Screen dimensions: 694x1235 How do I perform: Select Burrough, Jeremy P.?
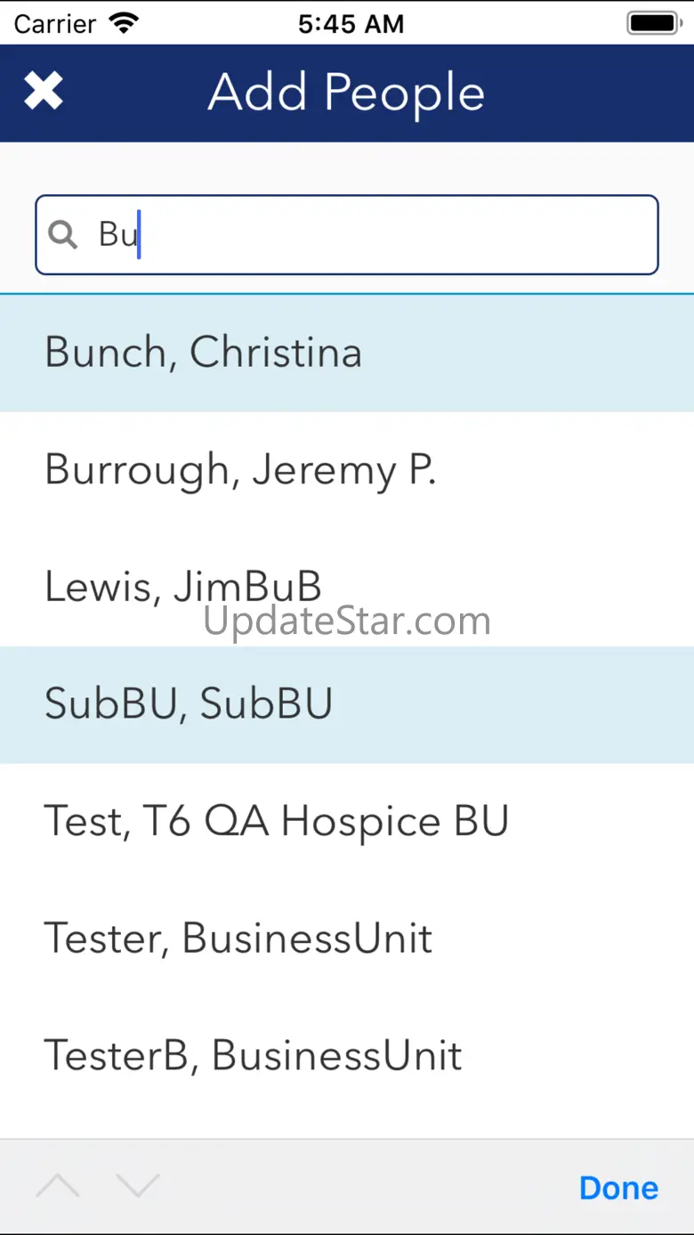(347, 470)
